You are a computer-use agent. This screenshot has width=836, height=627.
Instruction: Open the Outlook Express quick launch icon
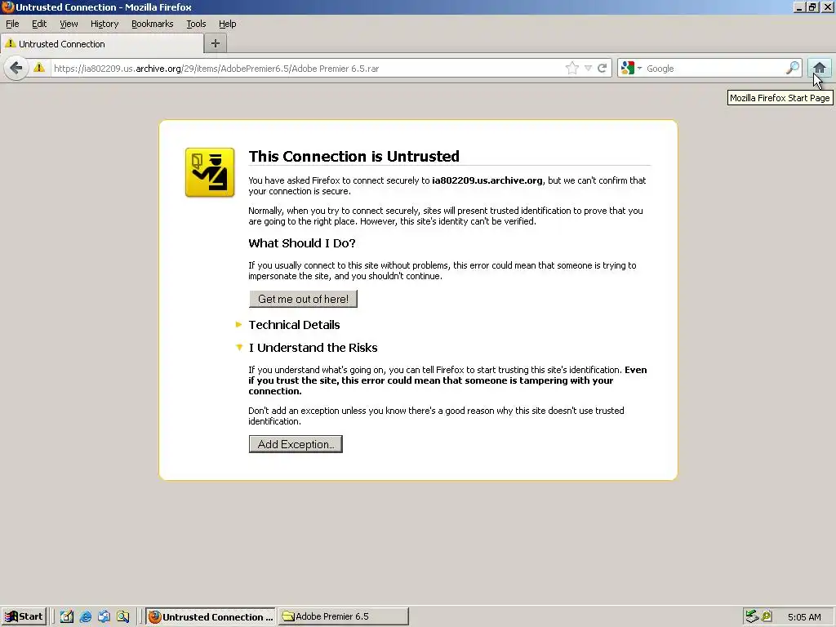click(104, 616)
